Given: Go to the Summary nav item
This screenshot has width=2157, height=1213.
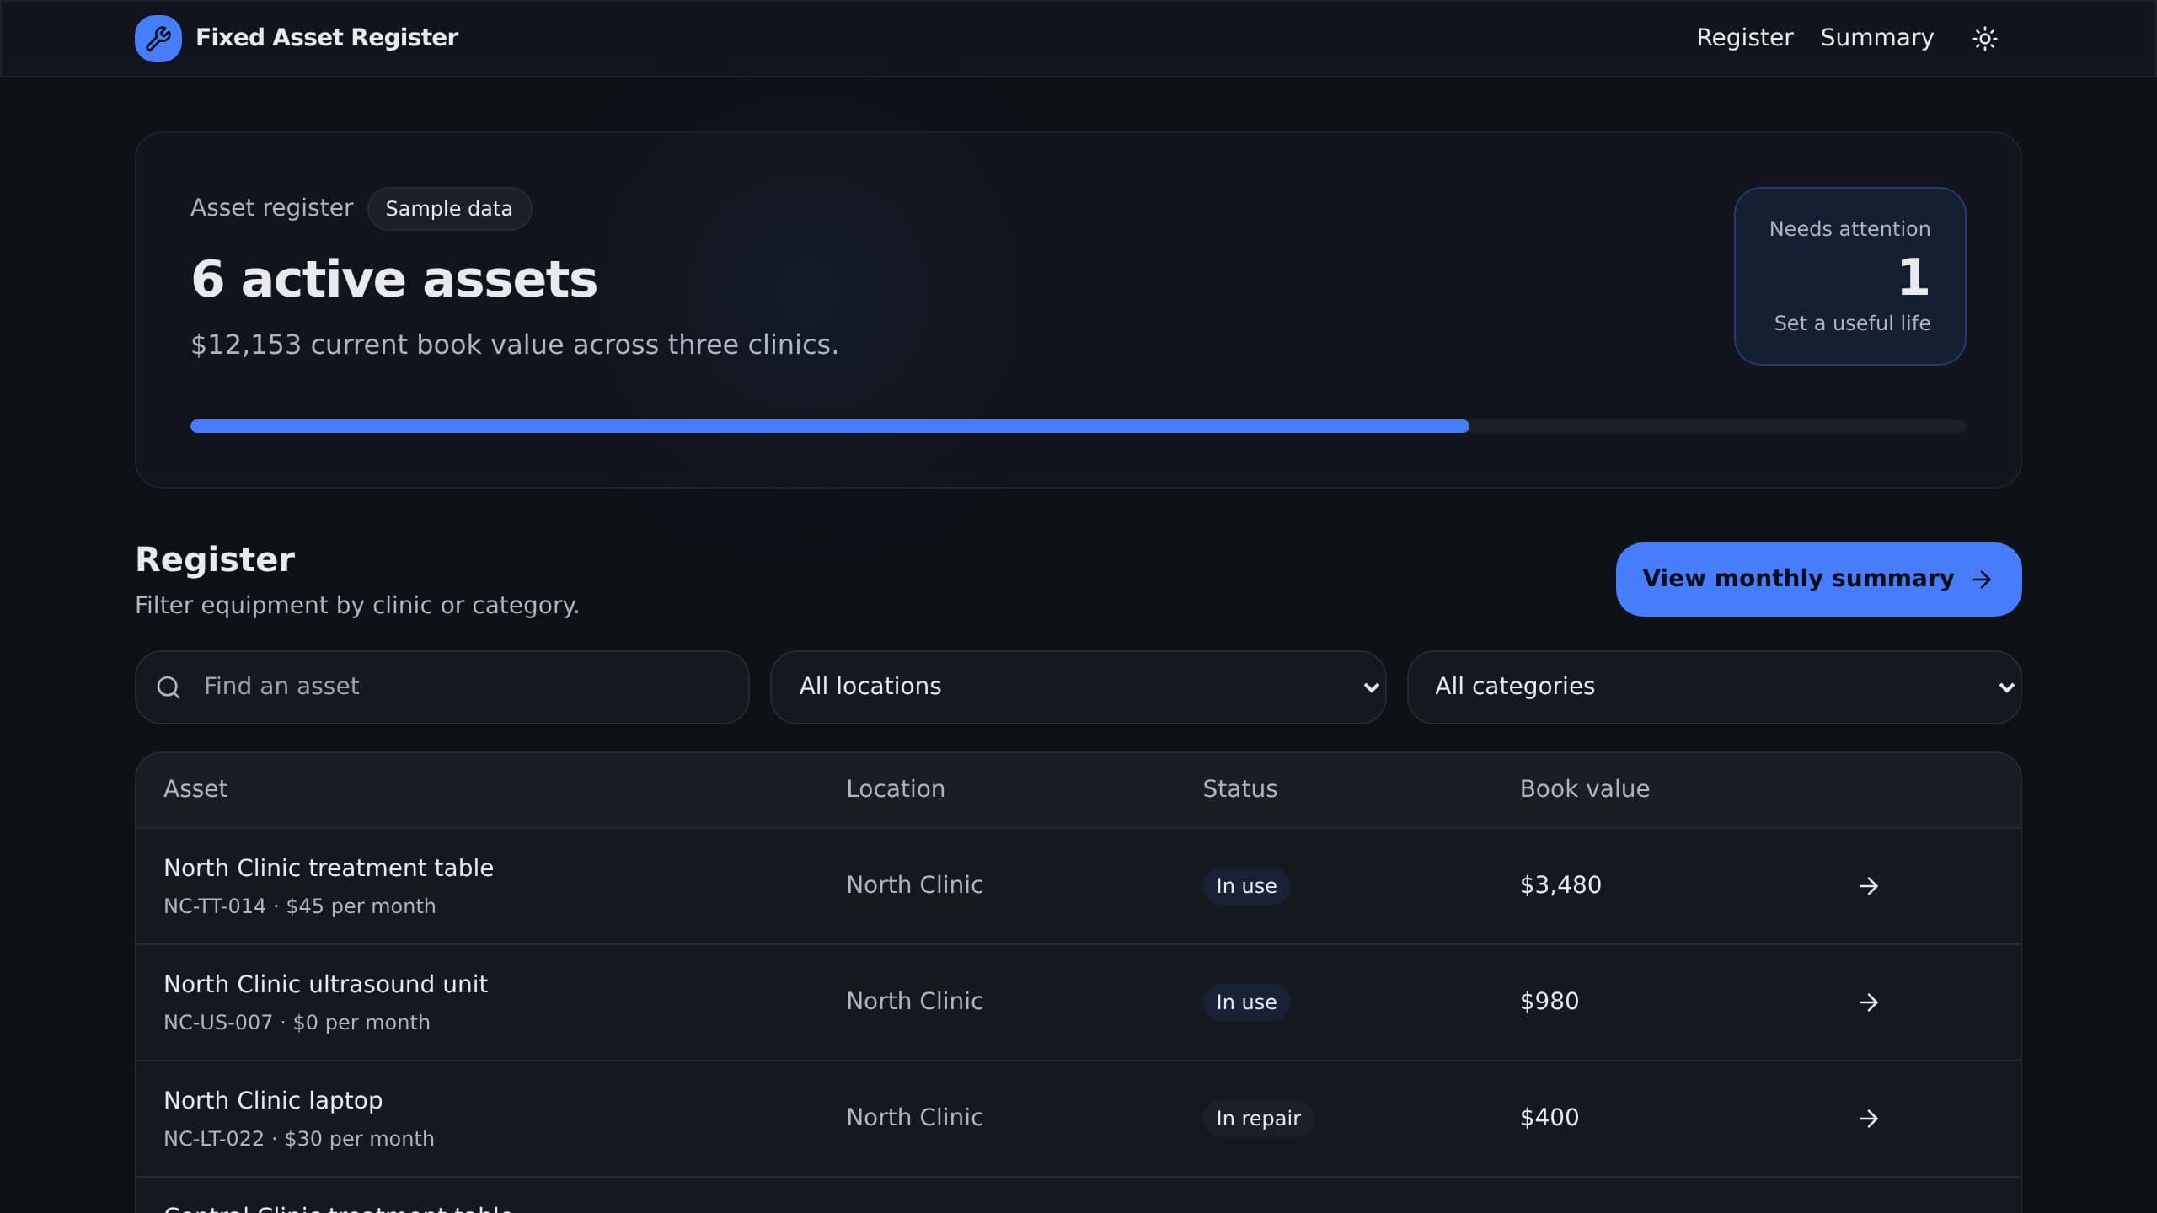Looking at the screenshot, I should [1876, 38].
